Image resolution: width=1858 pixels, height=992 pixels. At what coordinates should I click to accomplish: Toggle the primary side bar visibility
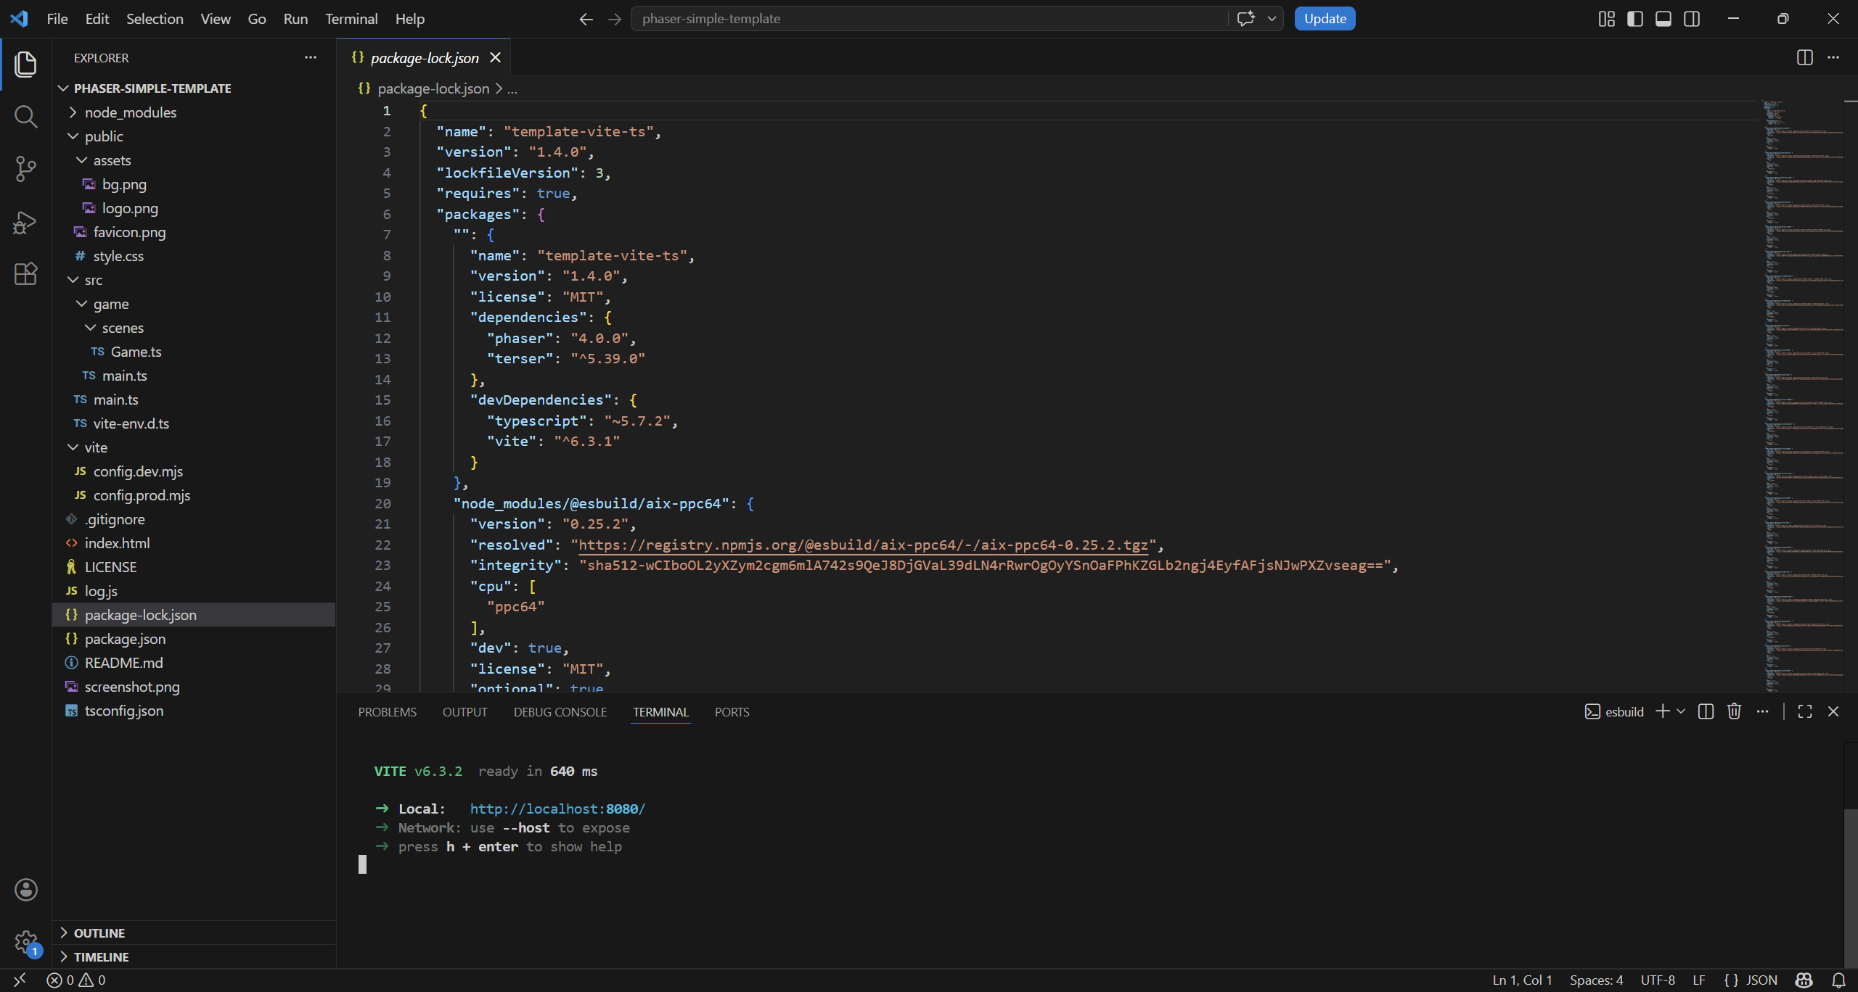(1634, 19)
